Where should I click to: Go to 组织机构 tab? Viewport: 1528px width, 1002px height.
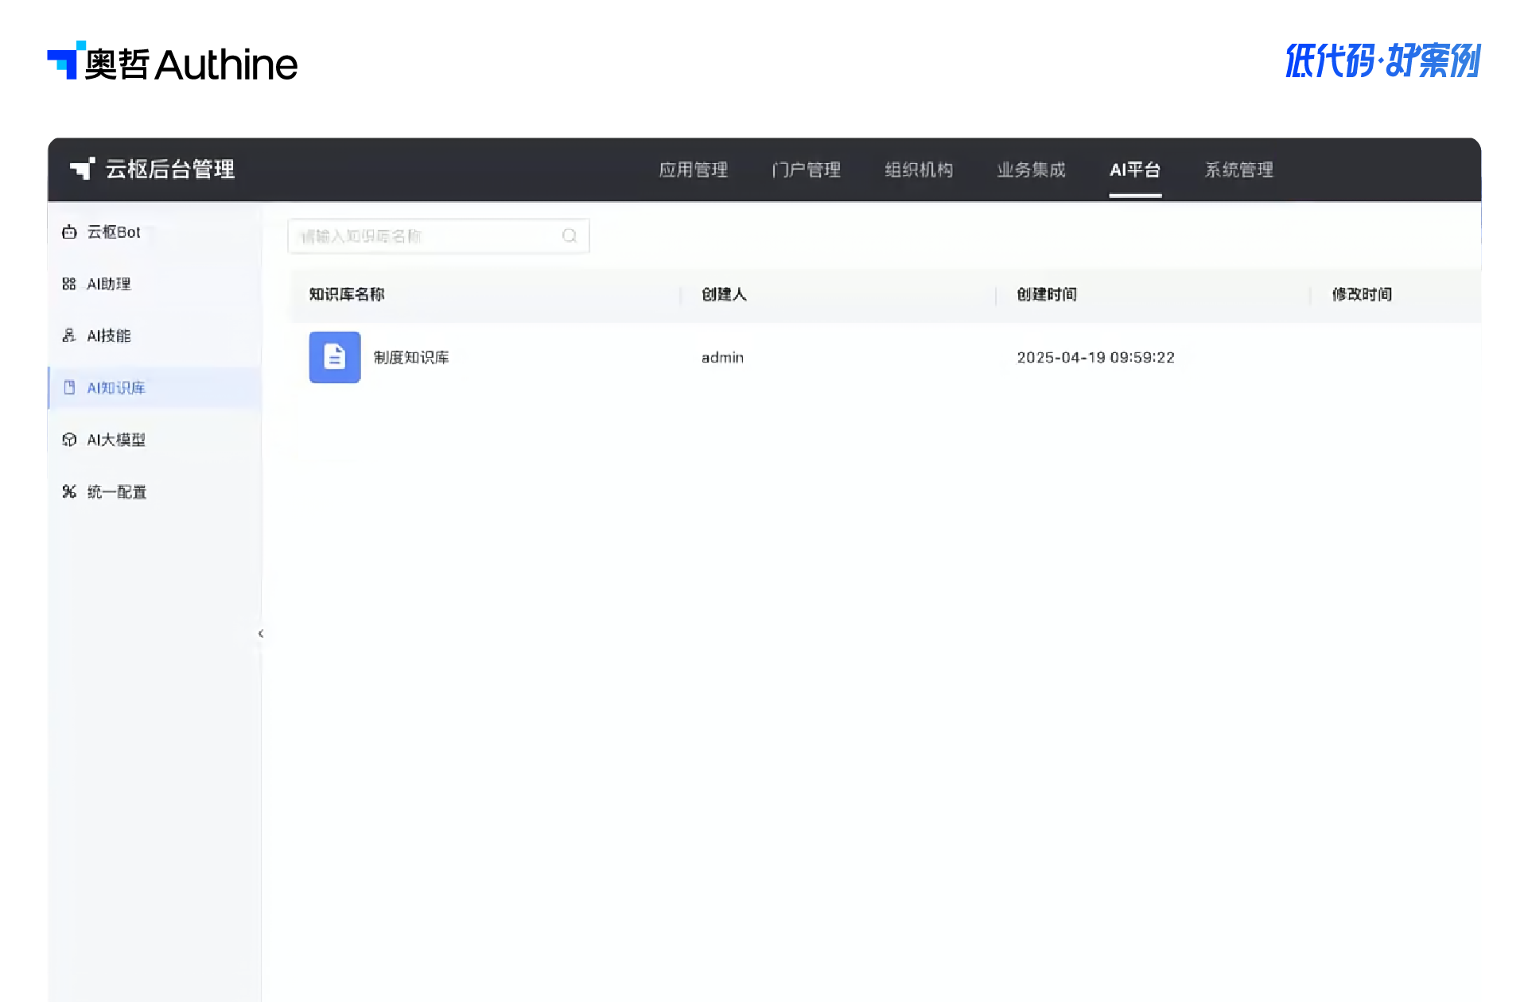pos(919,169)
